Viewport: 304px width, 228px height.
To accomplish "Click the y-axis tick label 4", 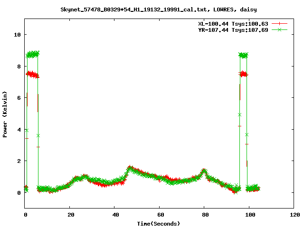I will 19,130.
